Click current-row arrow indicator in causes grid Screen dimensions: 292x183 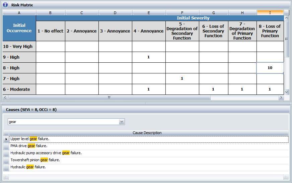pos(6,139)
